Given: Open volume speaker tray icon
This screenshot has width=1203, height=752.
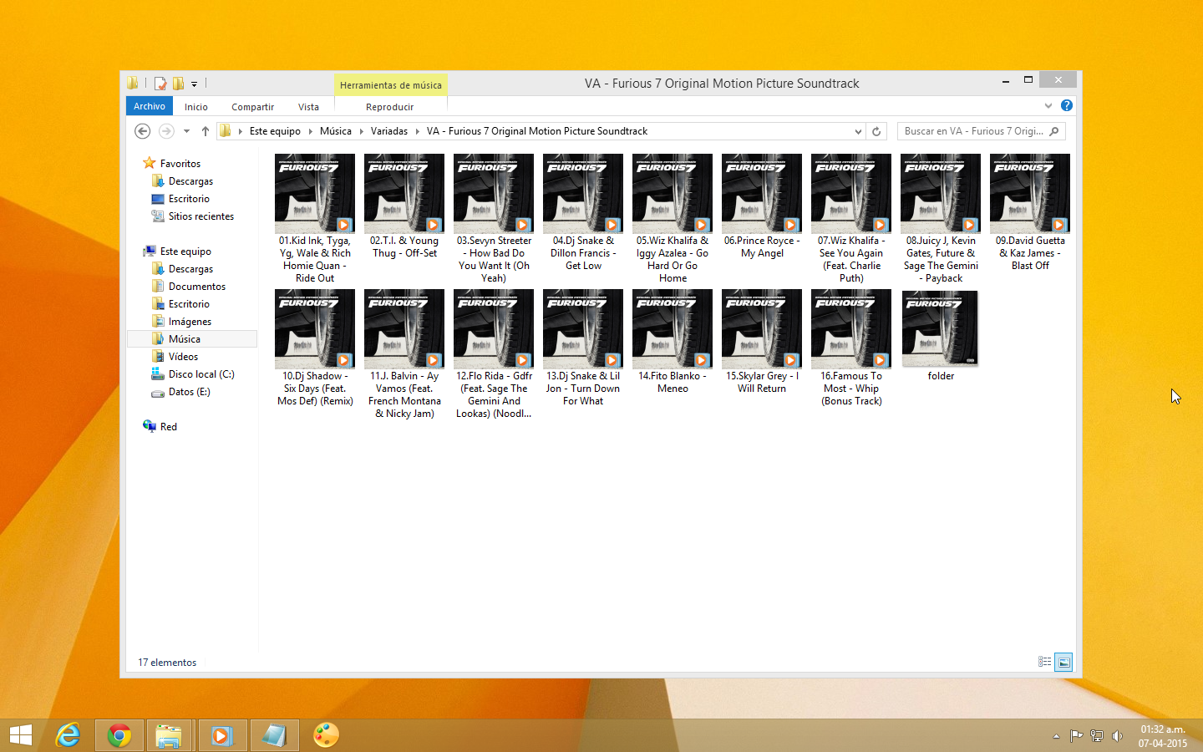Looking at the screenshot, I should pyautogui.click(x=1117, y=736).
